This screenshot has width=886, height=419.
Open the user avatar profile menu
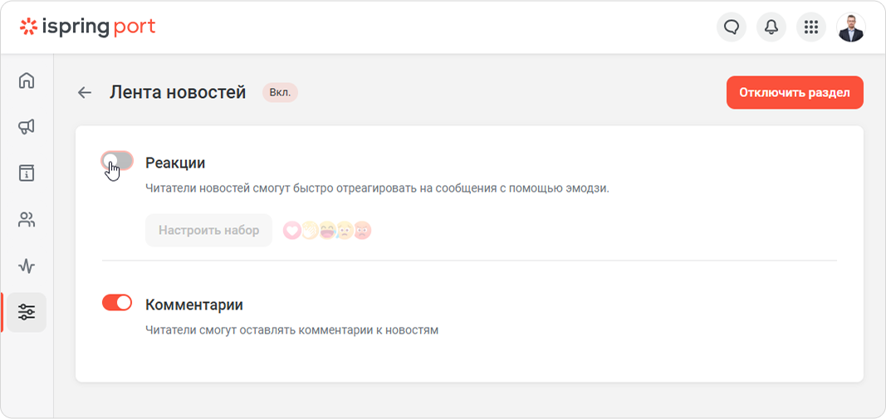point(851,27)
